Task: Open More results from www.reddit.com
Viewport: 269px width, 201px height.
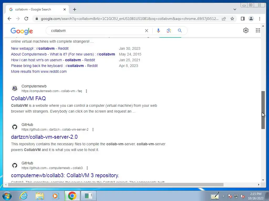Action: [39, 72]
